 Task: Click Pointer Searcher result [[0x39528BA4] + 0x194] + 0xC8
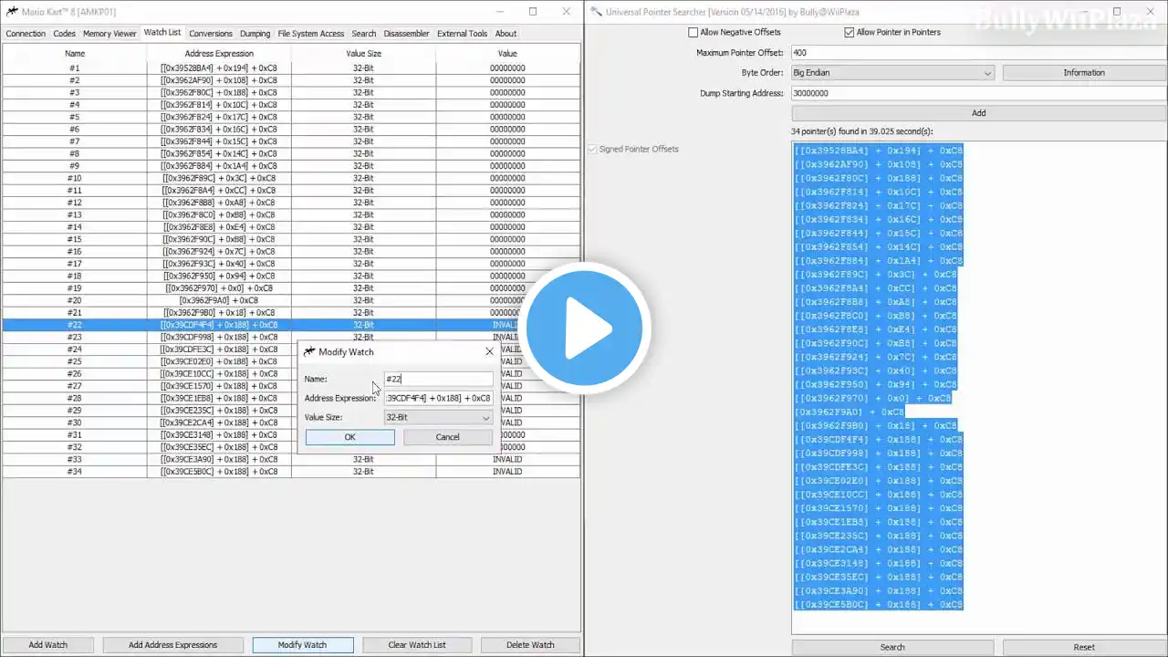point(879,151)
